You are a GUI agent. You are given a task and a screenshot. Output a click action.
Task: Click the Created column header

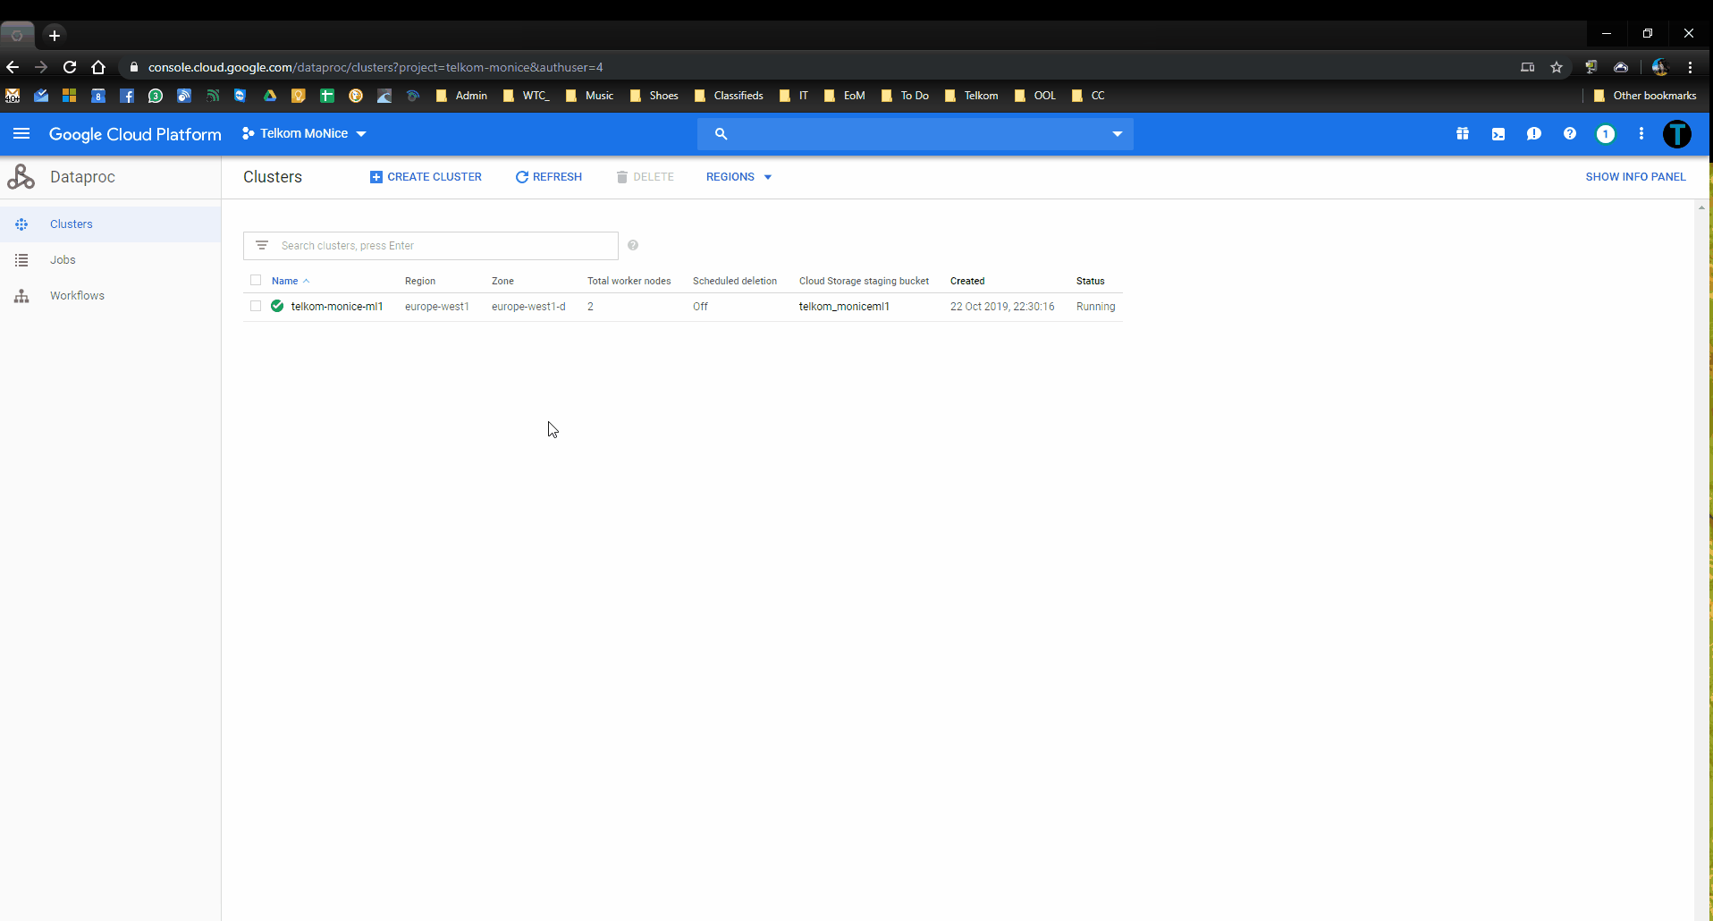pos(967,281)
